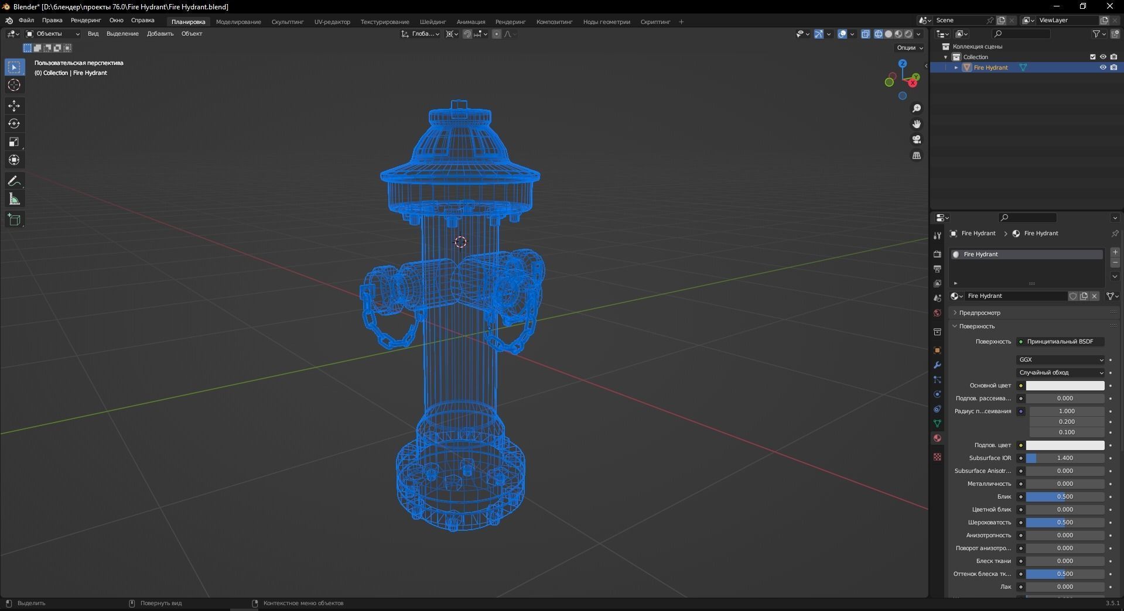1124x611 pixels.
Task: Switch to Solid viewport shading
Action: (889, 34)
